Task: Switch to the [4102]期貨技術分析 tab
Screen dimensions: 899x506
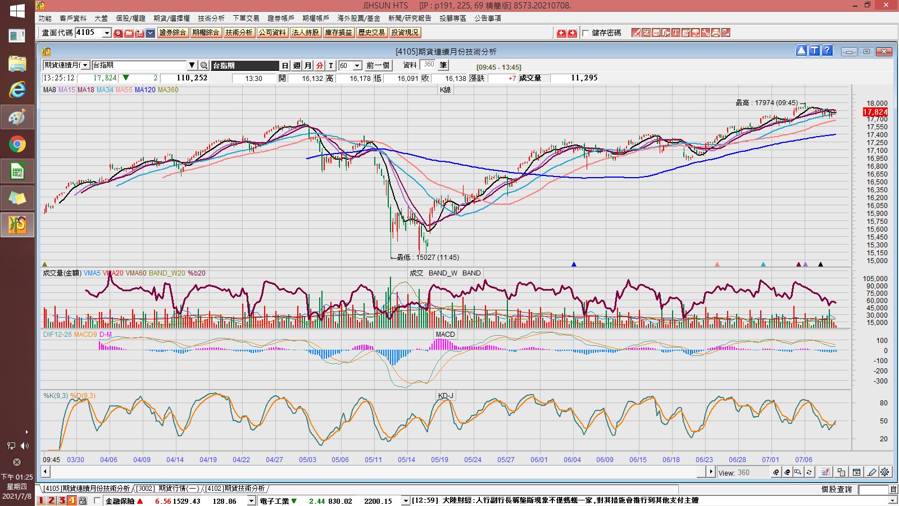Action: [235, 489]
